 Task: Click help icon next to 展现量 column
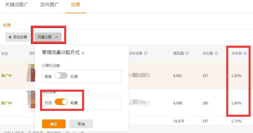point(187,53)
